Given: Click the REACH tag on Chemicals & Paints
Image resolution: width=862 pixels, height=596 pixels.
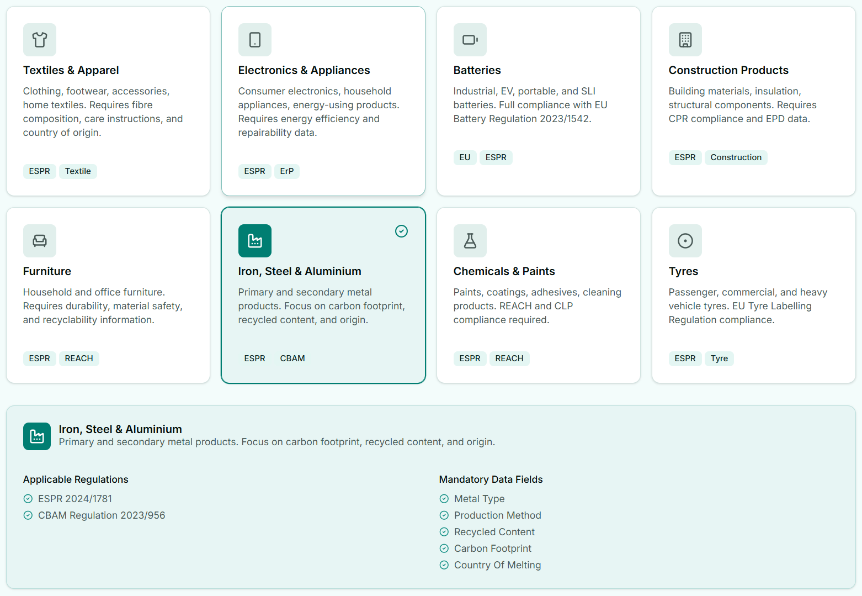Looking at the screenshot, I should [509, 358].
